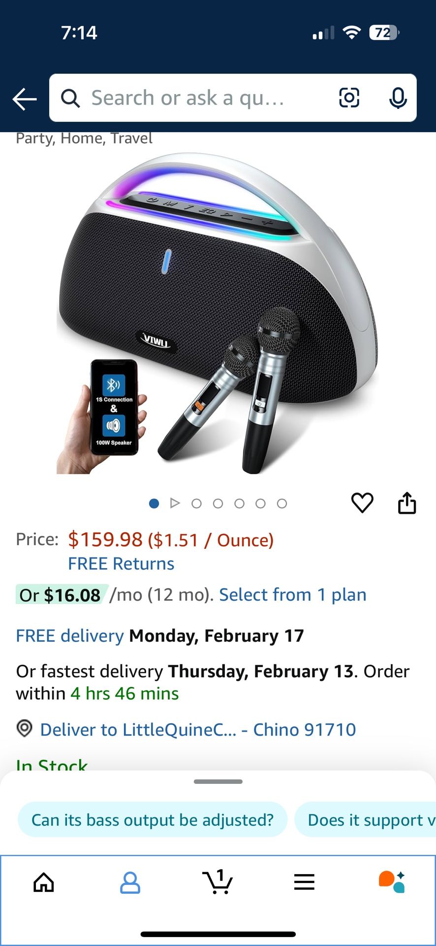Open camera lens search icon
Screen dimensions: 436x946
tap(349, 98)
